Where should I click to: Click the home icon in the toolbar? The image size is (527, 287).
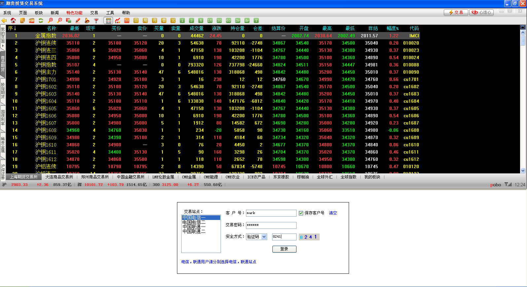13,20
